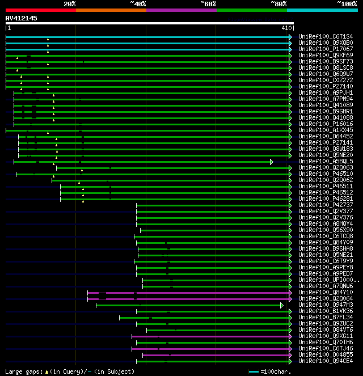
Task: Click the UniRef100_C6T1S4 hit label
Action: [x=326, y=36]
